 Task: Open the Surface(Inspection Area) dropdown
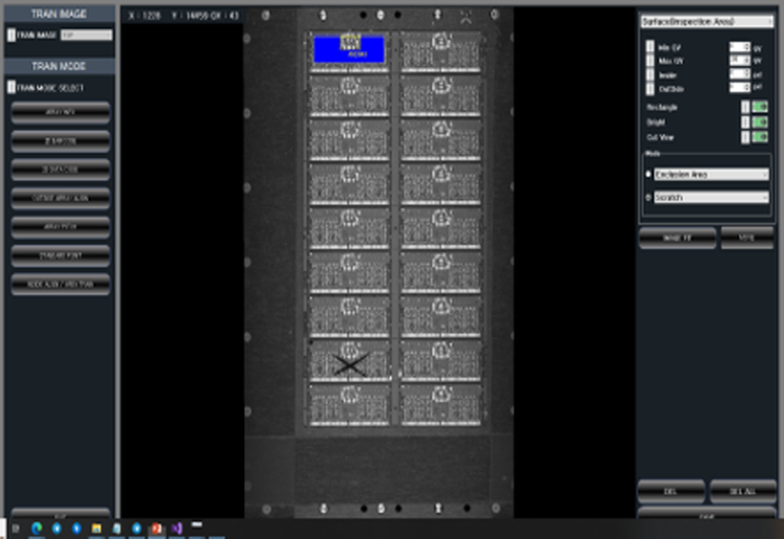[705, 21]
